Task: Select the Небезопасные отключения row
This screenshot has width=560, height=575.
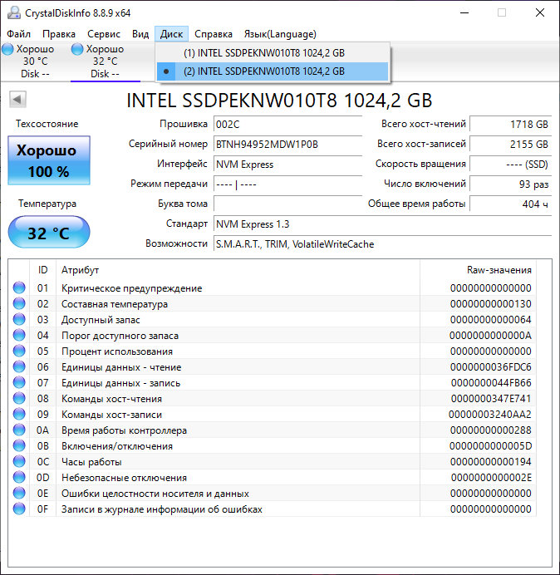Action: 273,477
